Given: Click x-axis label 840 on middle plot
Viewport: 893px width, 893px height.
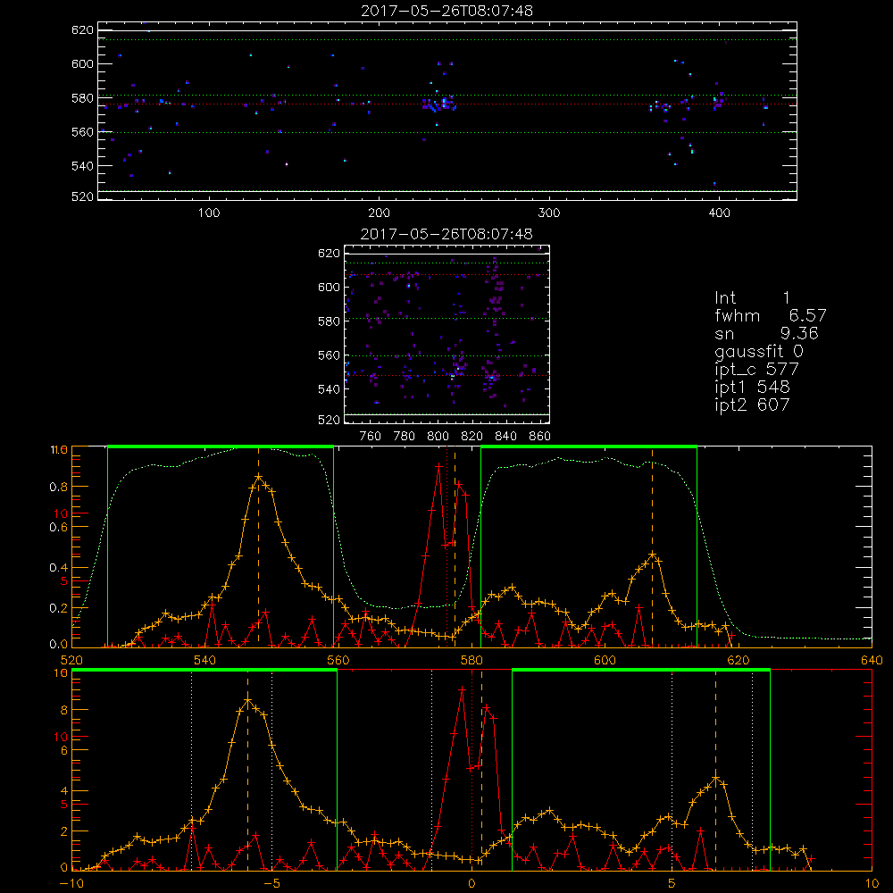Looking at the screenshot, I should point(505,437).
